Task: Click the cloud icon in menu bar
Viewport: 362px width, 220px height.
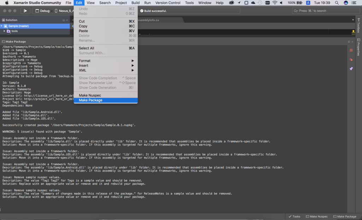Action: 253,3
